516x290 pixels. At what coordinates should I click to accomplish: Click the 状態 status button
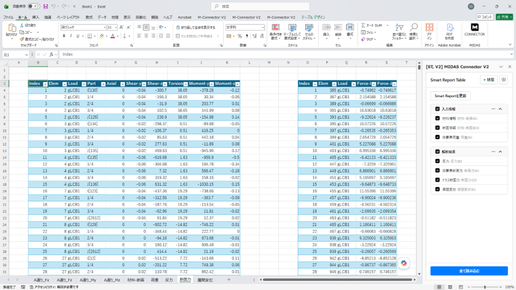[489, 80]
